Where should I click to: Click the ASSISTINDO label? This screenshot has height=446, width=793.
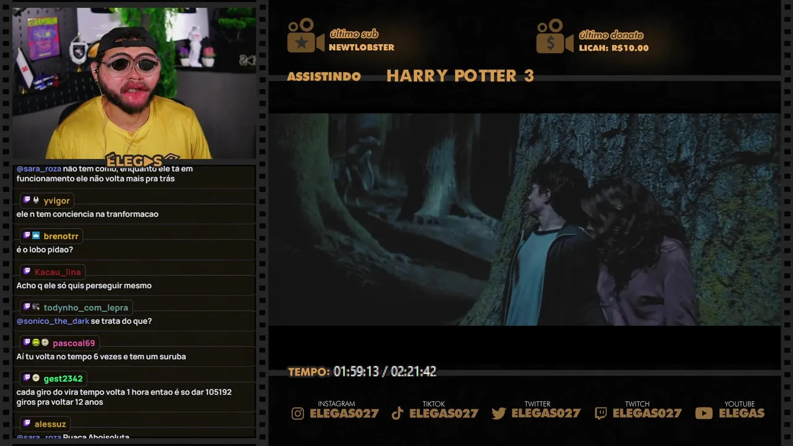324,76
